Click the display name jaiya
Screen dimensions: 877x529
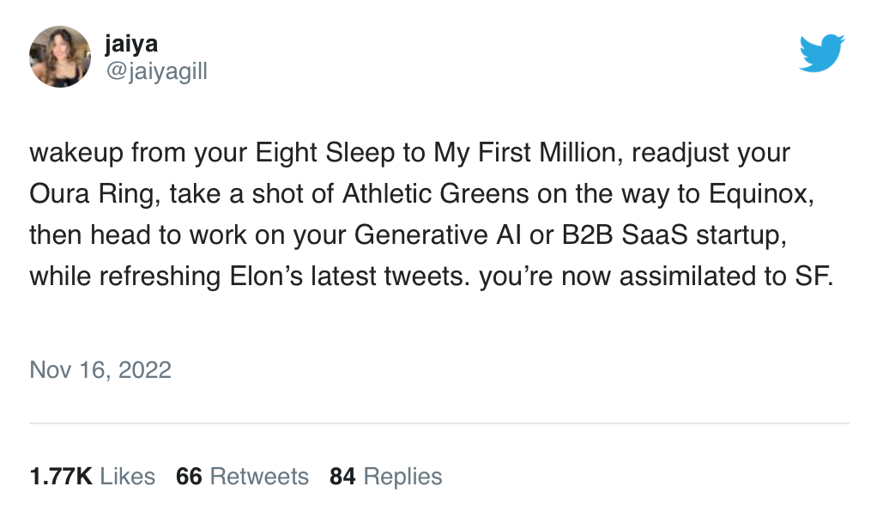tap(131, 45)
